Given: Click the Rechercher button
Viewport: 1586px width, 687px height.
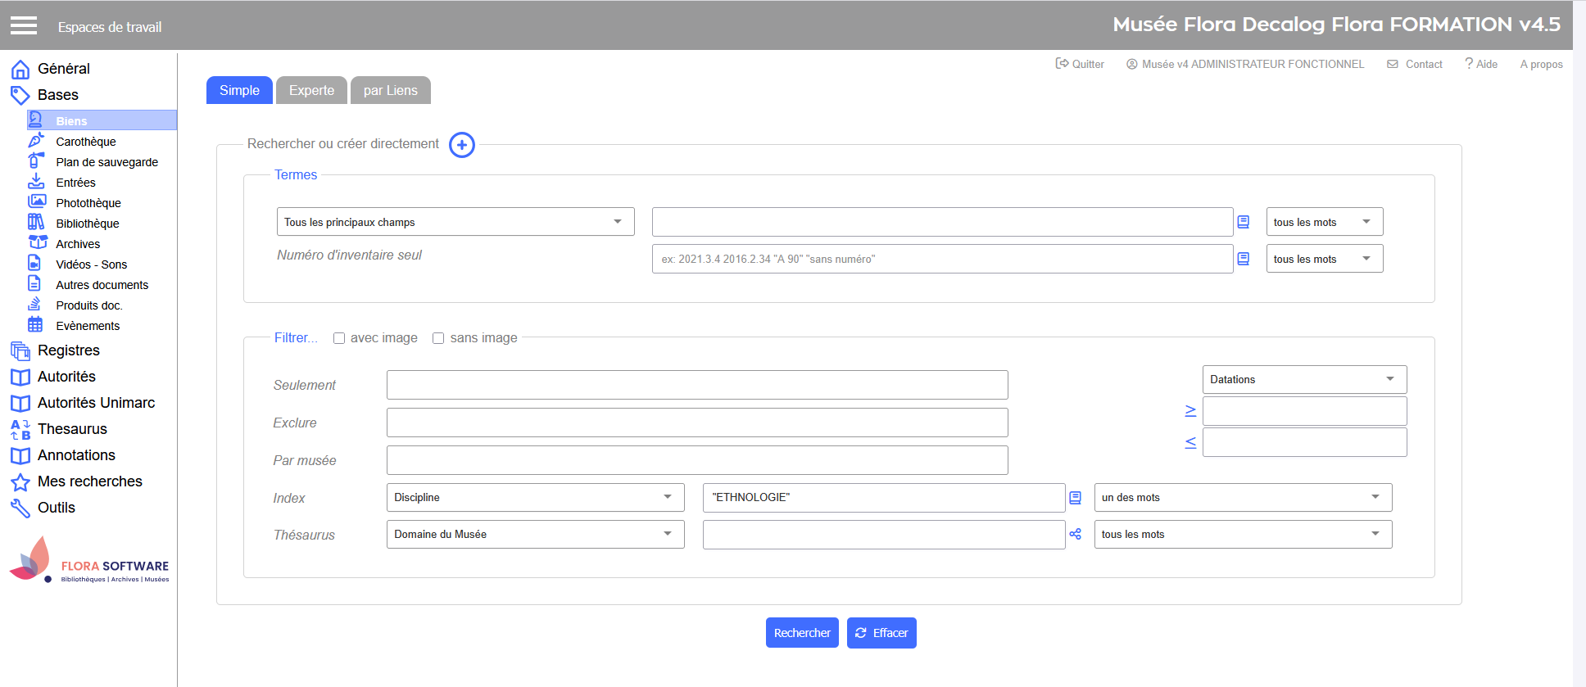Looking at the screenshot, I should (x=802, y=633).
